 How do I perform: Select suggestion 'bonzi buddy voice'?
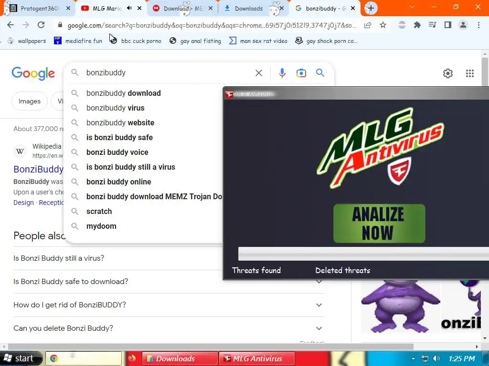[x=144, y=152]
